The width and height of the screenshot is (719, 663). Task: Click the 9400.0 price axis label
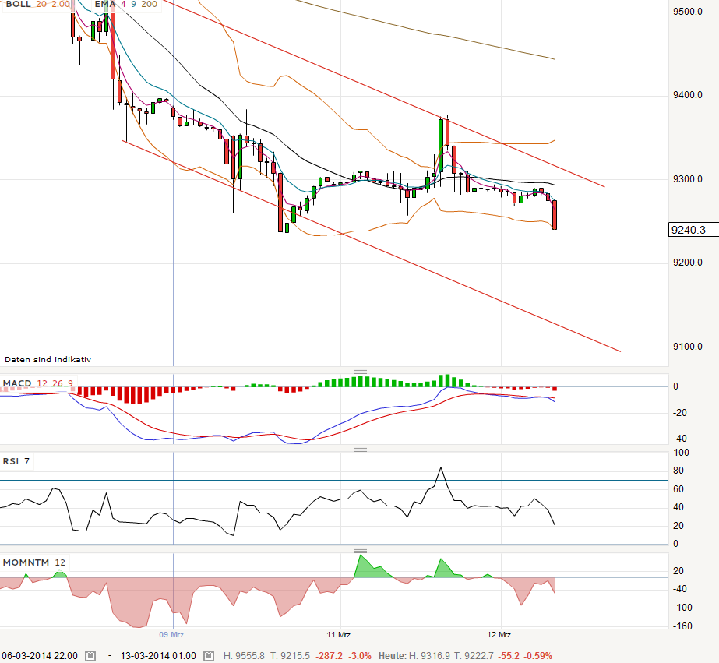click(x=687, y=95)
